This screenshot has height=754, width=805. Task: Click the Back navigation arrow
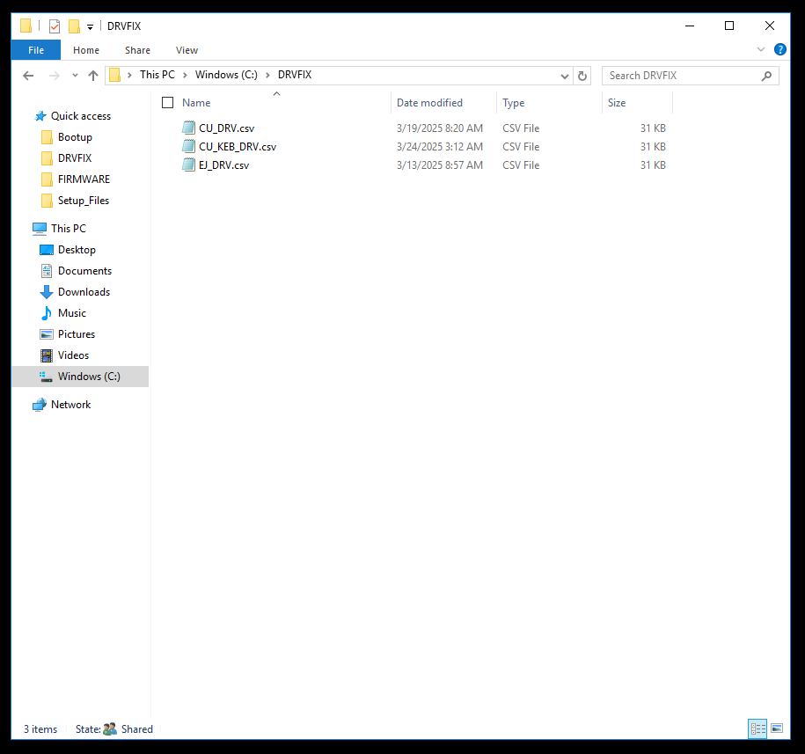coord(28,76)
